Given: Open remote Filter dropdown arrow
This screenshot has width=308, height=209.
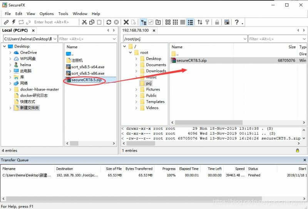Looking at the screenshot, I should 304,39.
